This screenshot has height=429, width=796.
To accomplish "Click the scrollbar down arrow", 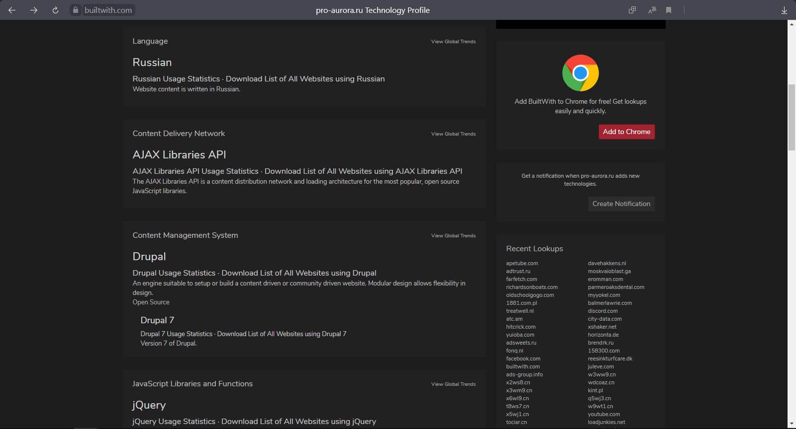I will click(x=792, y=425).
